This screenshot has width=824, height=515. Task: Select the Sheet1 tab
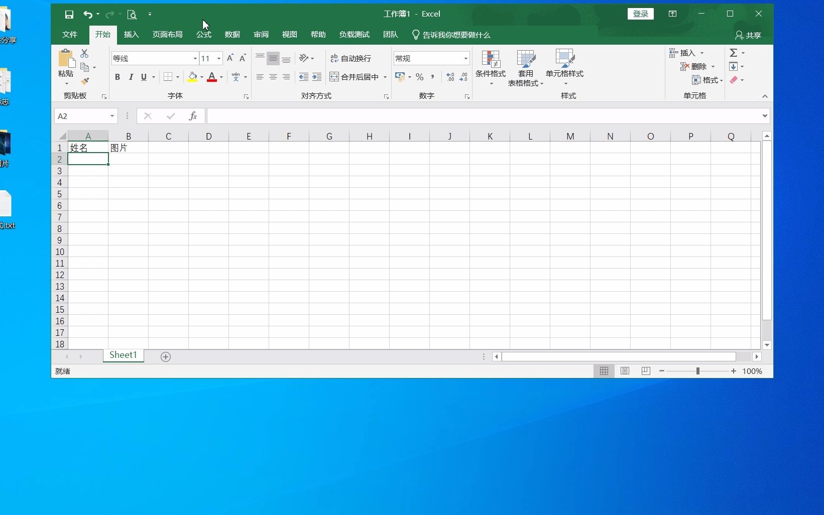pyautogui.click(x=124, y=355)
